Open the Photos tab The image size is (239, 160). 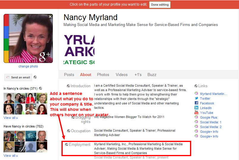(103, 75)
